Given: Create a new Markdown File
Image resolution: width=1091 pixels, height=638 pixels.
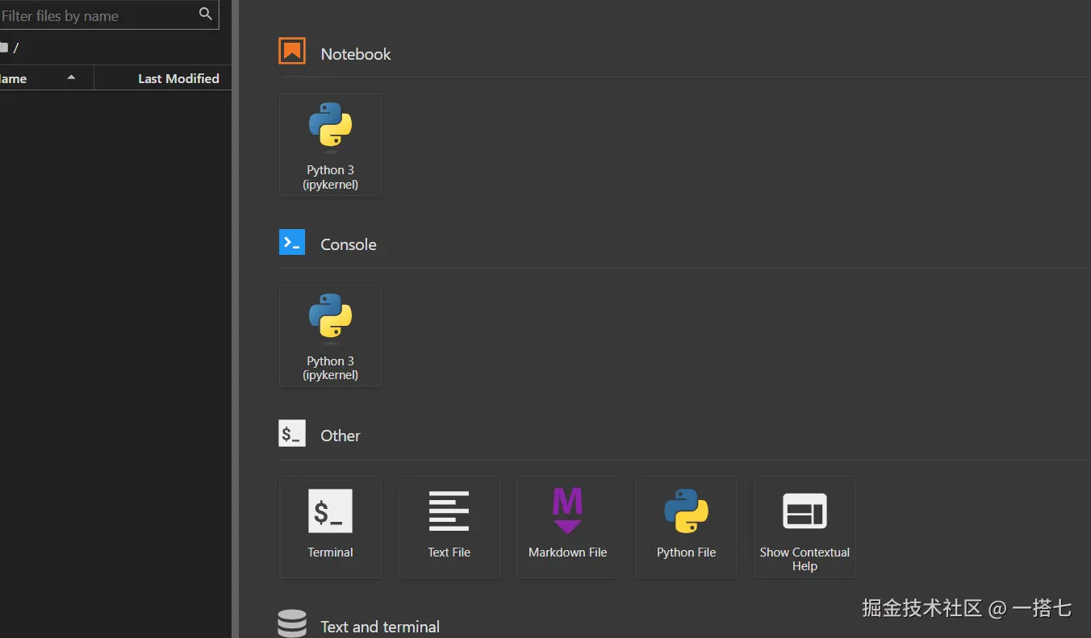Looking at the screenshot, I should [x=567, y=527].
